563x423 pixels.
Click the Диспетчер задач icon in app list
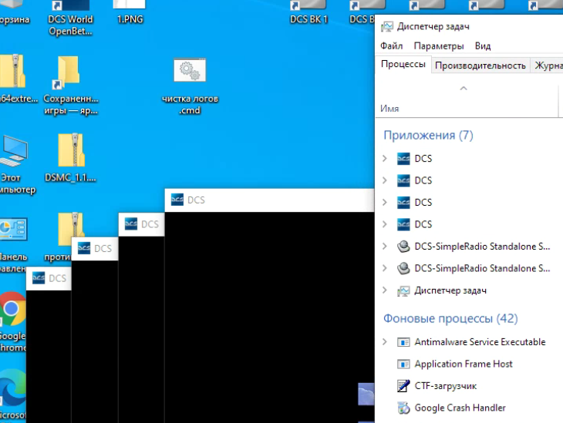tap(403, 290)
